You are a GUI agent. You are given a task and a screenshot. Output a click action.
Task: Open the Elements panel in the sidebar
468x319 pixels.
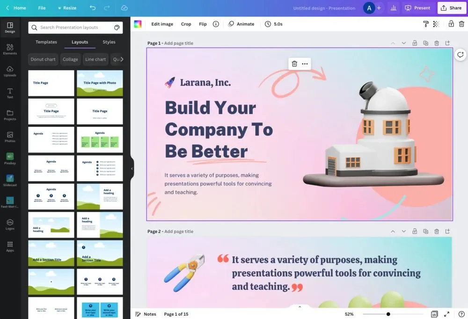[x=10, y=49]
